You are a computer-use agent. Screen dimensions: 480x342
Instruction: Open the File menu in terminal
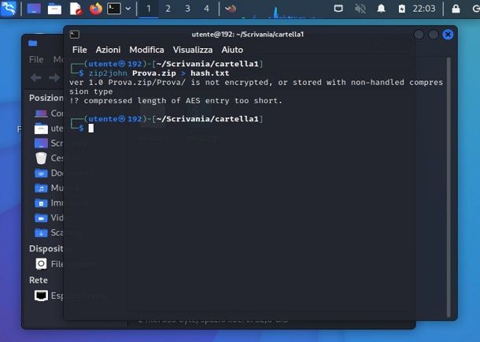[x=79, y=50]
